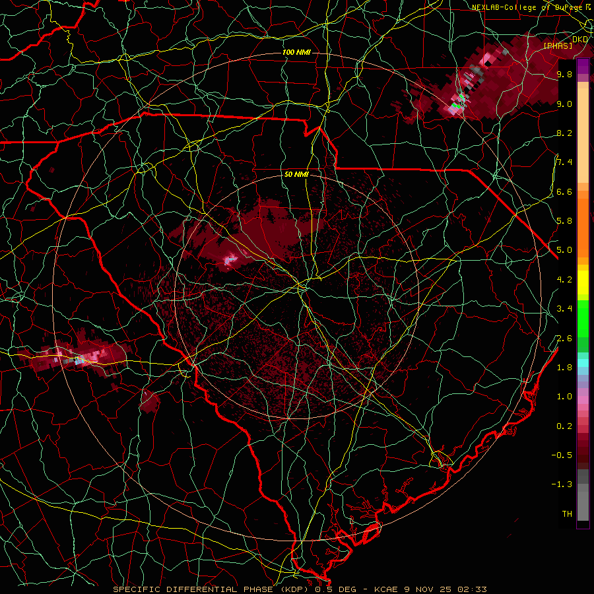
Task: Click the bright KDP core northwest of radar center
Action: pos(230,259)
